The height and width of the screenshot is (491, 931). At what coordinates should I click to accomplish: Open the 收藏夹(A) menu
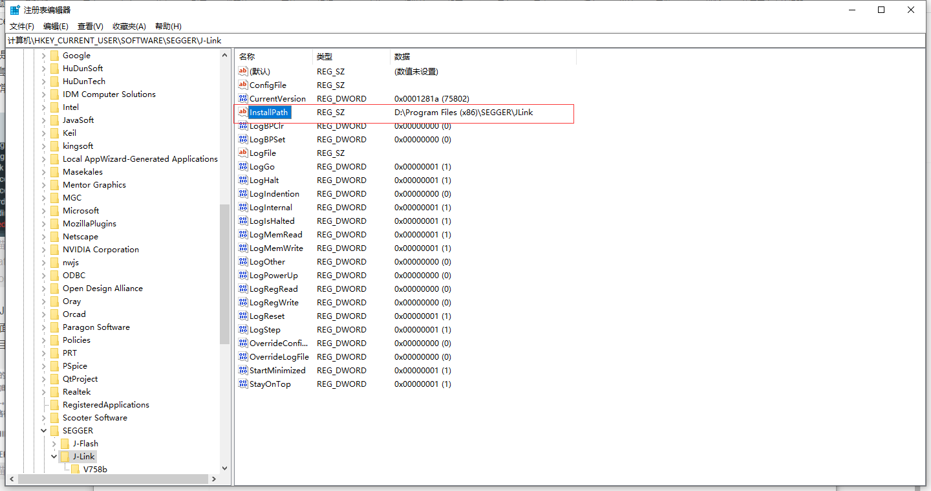(x=129, y=26)
